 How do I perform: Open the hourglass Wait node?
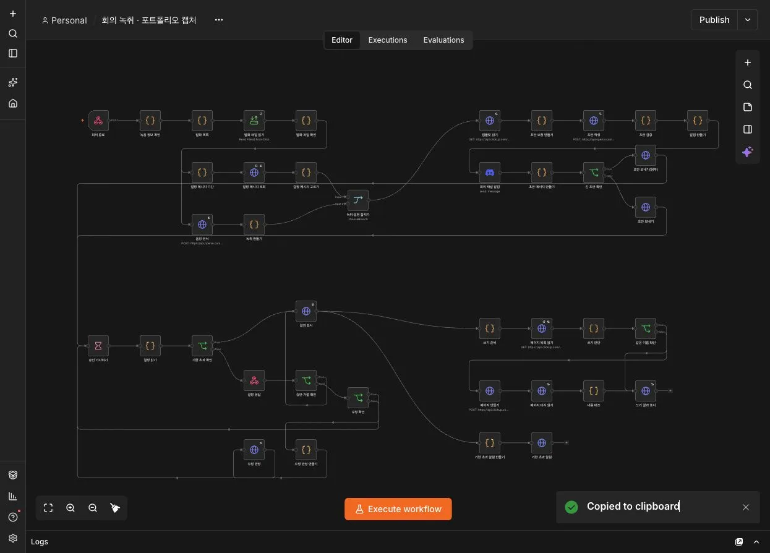click(x=98, y=346)
